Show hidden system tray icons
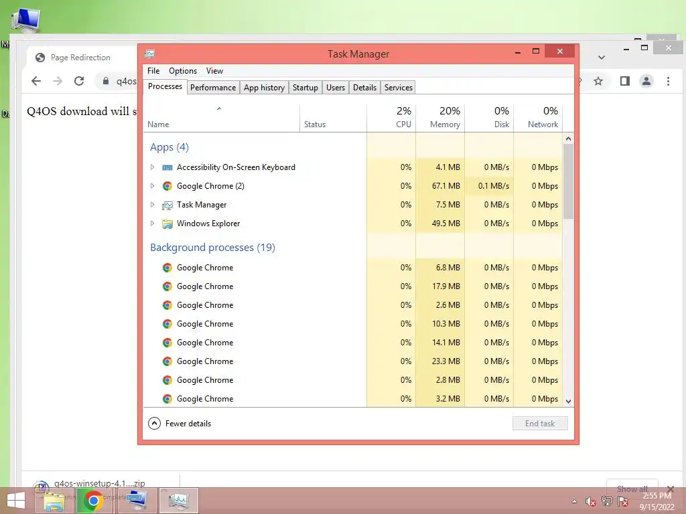Image resolution: width=686 pixels, height=514 pixels. (x=574, y=501)
